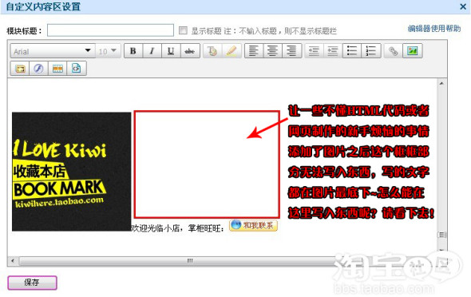Insert an image with the picture icon

tap(413, 51)
